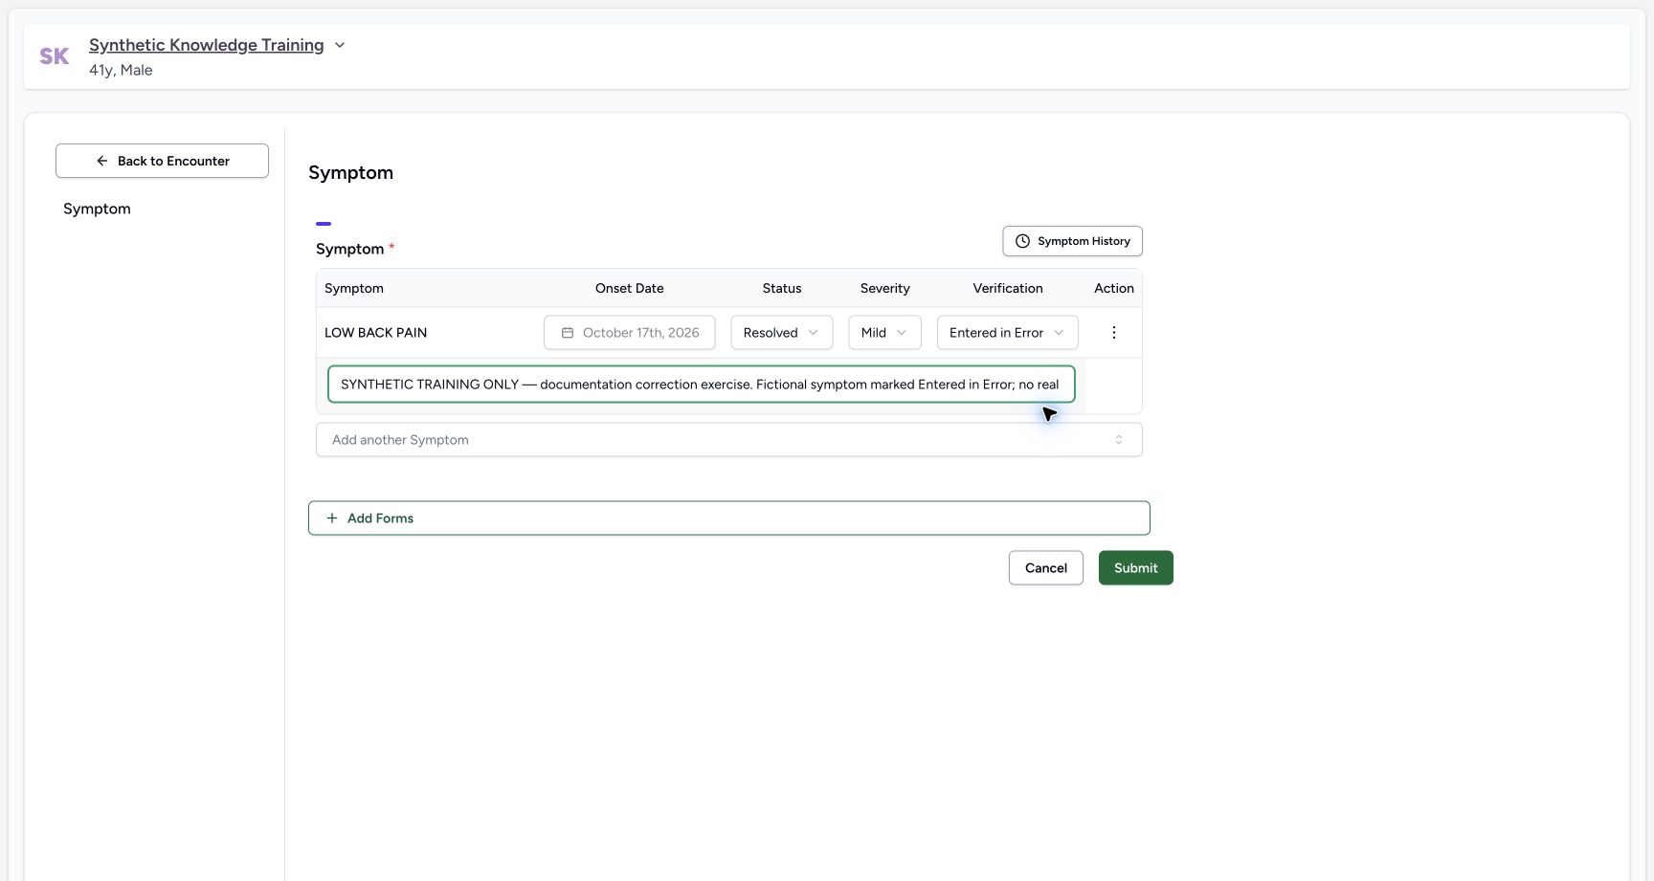Open the onset date picker October 17th, 2026
Image resolution: width=1654 pixels, height=881 pixels.
[x=630, y=333]
